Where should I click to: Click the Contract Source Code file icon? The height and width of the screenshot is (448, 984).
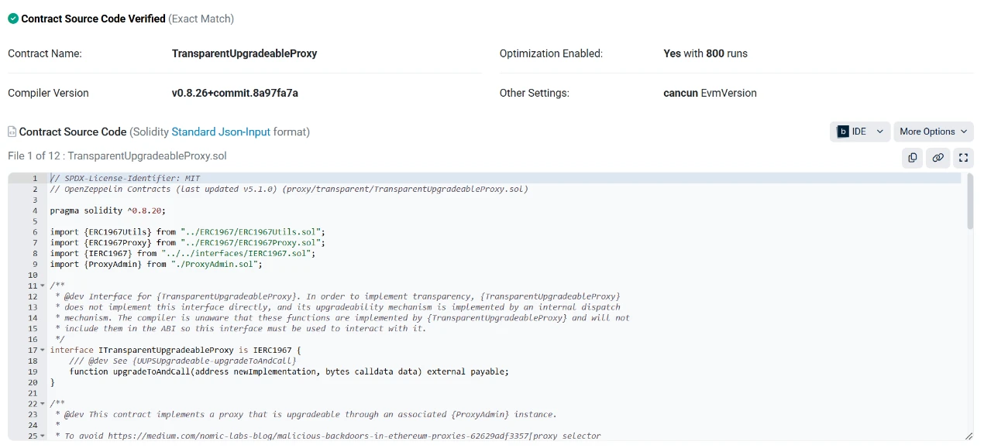[12, 132]
